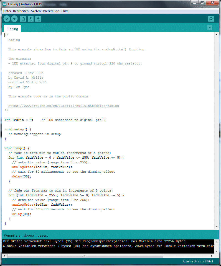Click 'This example code is in the public domain.'
The height and width of the screenshot is (266, 221).
point(49,96)
